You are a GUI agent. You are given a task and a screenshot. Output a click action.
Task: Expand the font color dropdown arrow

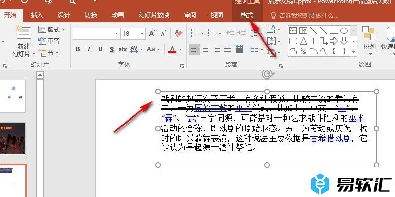[180, 49]
